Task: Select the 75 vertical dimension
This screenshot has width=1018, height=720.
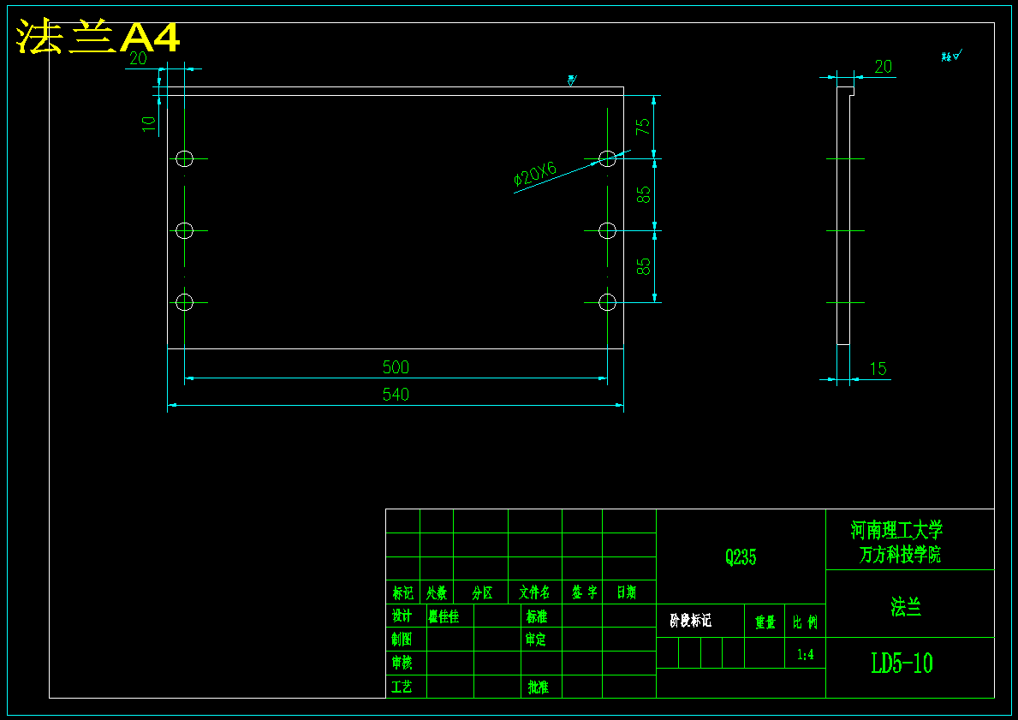Action: click(x=643, y=126)
